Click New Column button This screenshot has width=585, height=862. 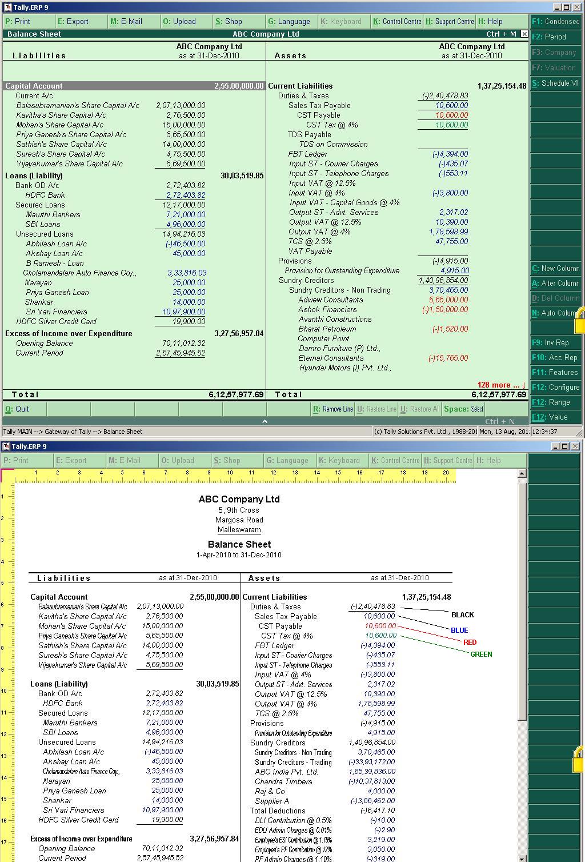point(555,268)
